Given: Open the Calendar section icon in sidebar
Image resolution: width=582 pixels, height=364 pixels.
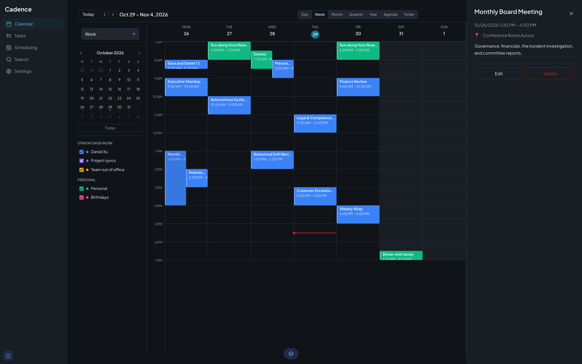Looking at the screenshot, I should click(x=9, y=24).
